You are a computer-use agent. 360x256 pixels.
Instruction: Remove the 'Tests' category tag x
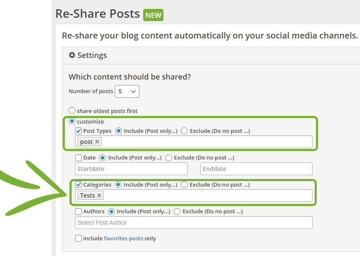point(99,195)
